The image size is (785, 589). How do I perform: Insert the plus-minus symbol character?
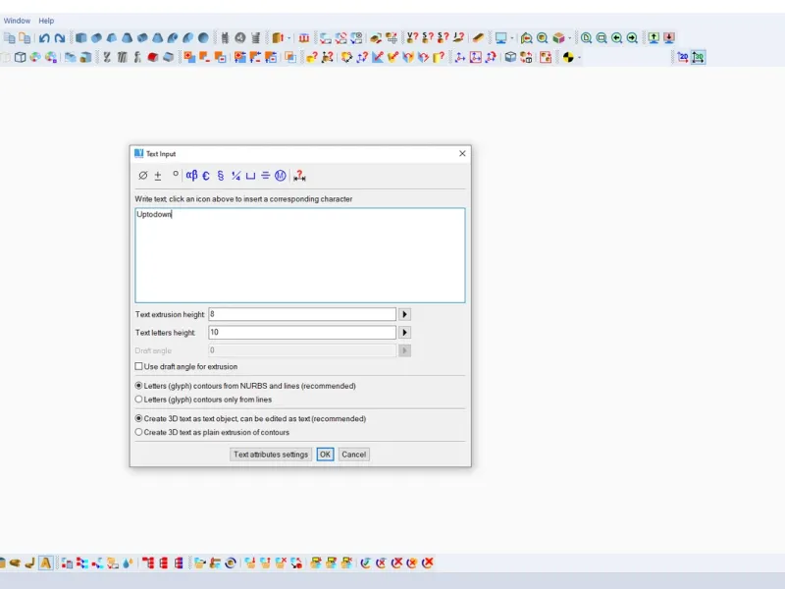tap(158, 176)
